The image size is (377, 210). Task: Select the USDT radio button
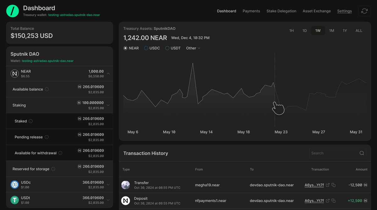(x=167, y=48)
